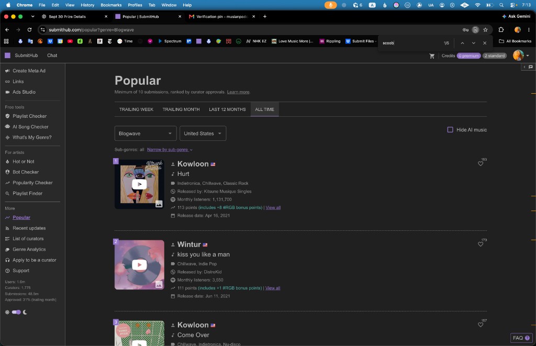Open Hot or Not in sidebar

coord(23,161)
